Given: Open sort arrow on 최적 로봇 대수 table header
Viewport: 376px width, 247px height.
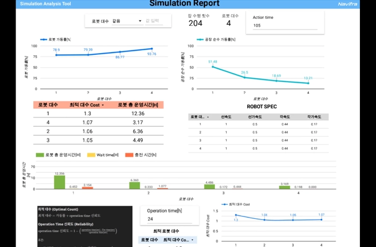Looking at the screenshot, I should coord(192,240).
